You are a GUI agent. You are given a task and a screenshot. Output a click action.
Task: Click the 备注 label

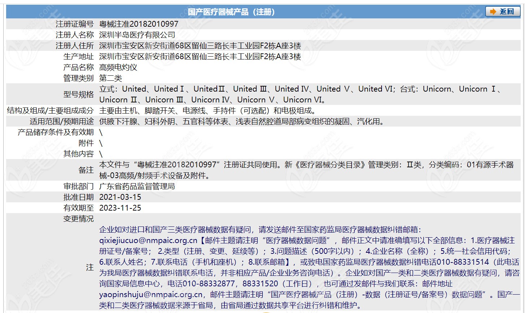86,170
